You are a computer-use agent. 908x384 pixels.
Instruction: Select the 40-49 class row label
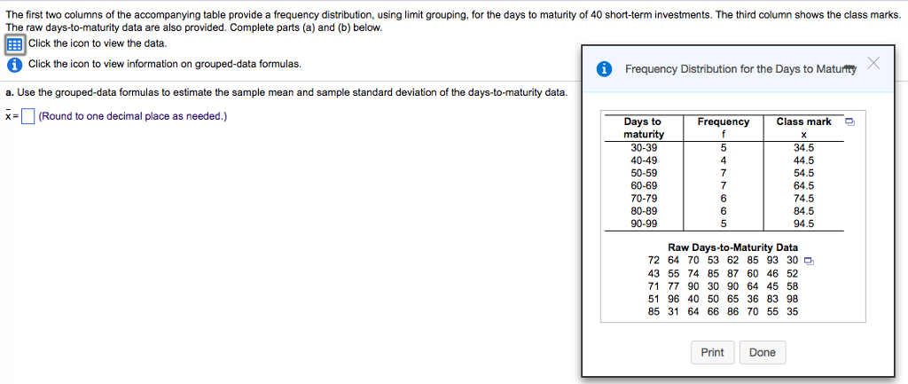pyautogui.click(x=644, y=161)
